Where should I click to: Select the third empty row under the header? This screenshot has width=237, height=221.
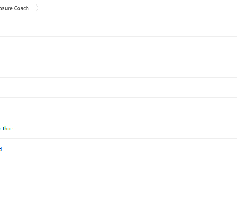coord(118,88)
